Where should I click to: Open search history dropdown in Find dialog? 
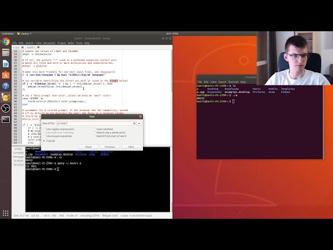click(x=139, y=124)
